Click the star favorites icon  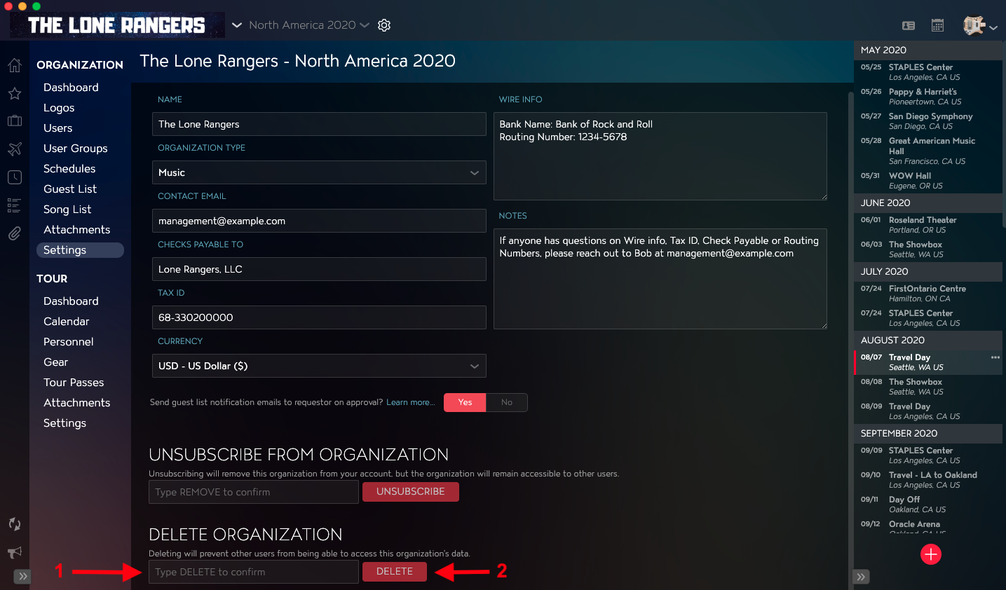15,93
